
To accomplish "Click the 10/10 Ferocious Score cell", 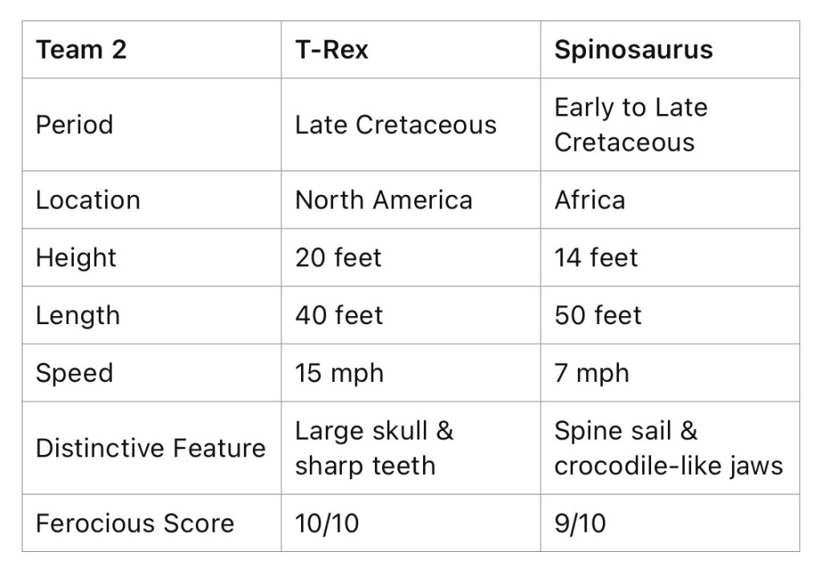I will coord(327,523).
